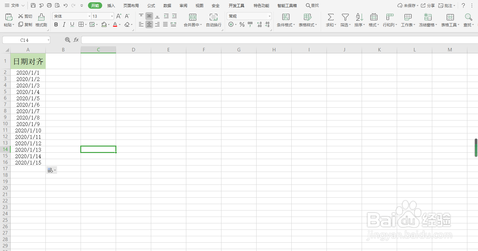The height and width of the screenshot is (251, 478).
Task: Open the font name 宋体 dropdown
Action: pos(90,16)
